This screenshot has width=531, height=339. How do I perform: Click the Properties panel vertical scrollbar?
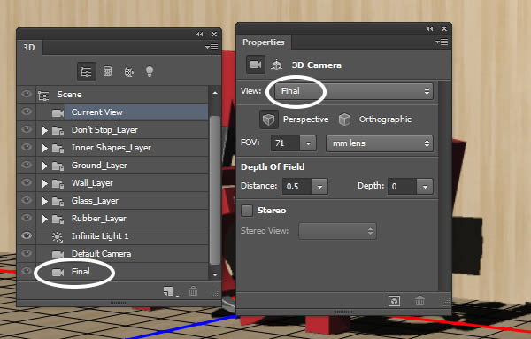(444, 186)
